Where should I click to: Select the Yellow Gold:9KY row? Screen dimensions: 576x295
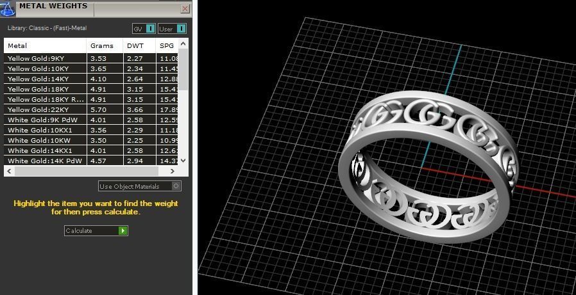[91, 58]
